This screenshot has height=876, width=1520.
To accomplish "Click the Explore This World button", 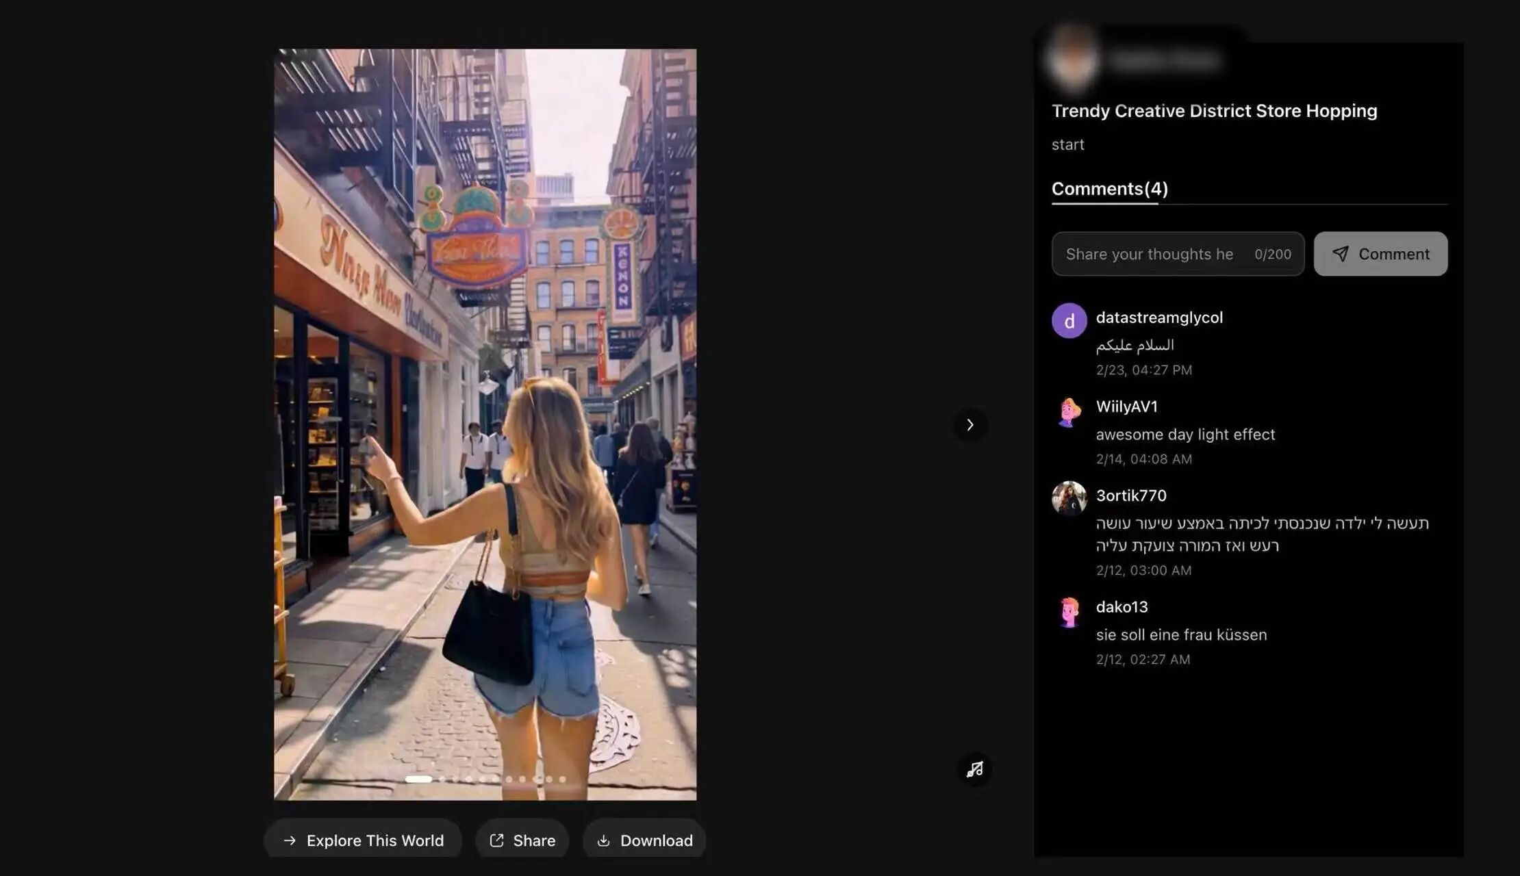I will (x=363, y=840).
